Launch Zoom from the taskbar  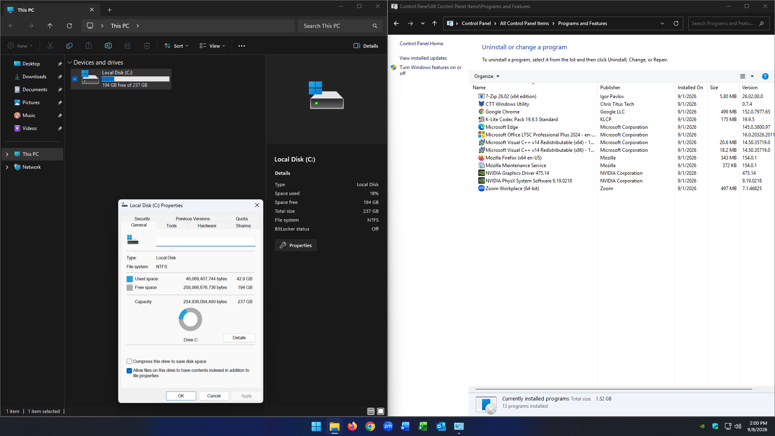click(388, 426)
